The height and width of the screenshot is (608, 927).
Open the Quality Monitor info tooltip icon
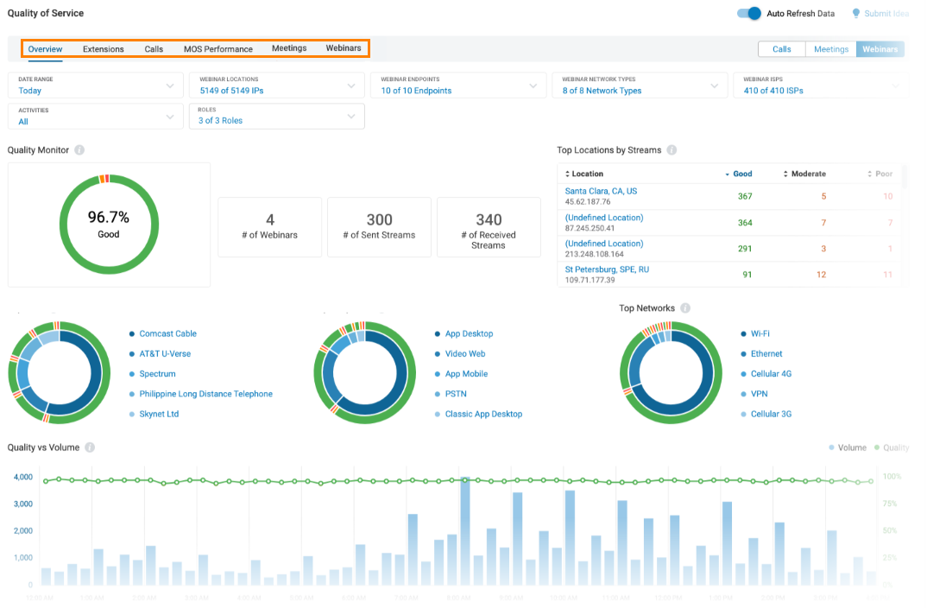pyautogui.click(x=79, y=149)
